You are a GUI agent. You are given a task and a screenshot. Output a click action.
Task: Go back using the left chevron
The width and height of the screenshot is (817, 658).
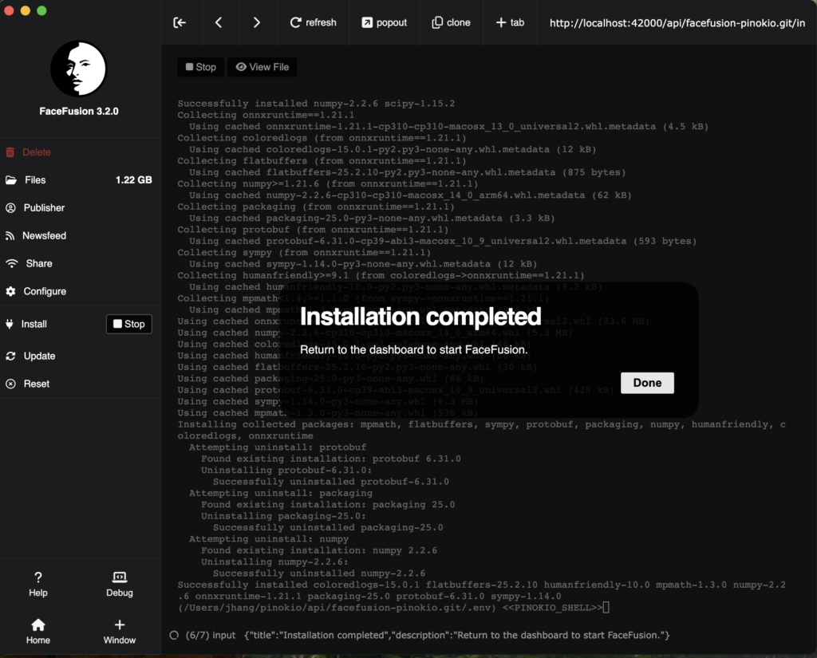click(219, 22)
